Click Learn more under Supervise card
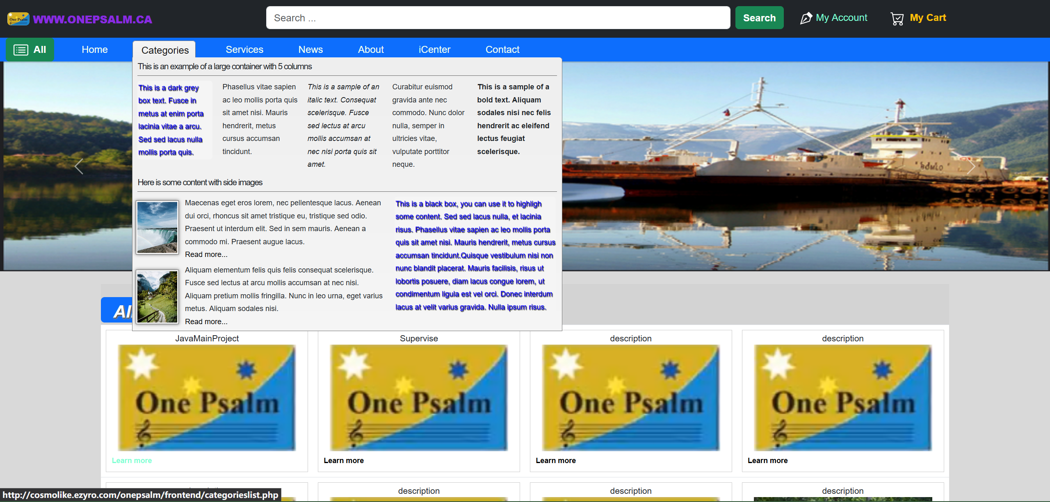 [x=344, y=461]
